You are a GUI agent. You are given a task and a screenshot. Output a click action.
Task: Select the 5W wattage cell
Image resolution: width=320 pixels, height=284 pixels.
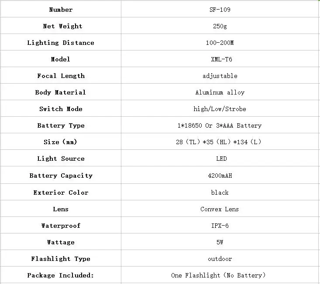[220, 242]
